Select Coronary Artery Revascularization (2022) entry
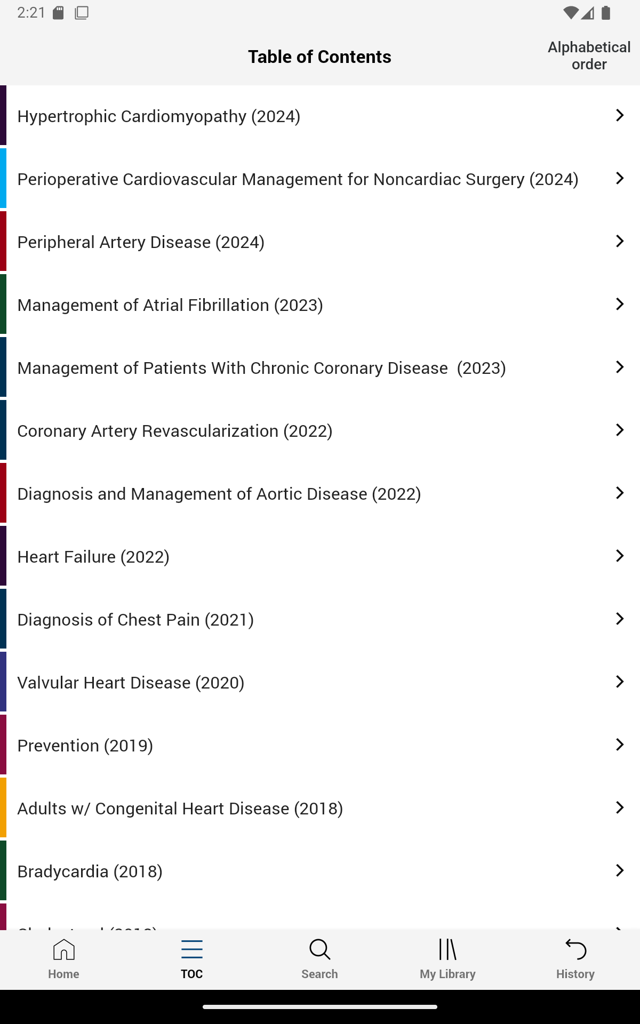Screen dimensions: 640x1024 (x=175, y=431)
